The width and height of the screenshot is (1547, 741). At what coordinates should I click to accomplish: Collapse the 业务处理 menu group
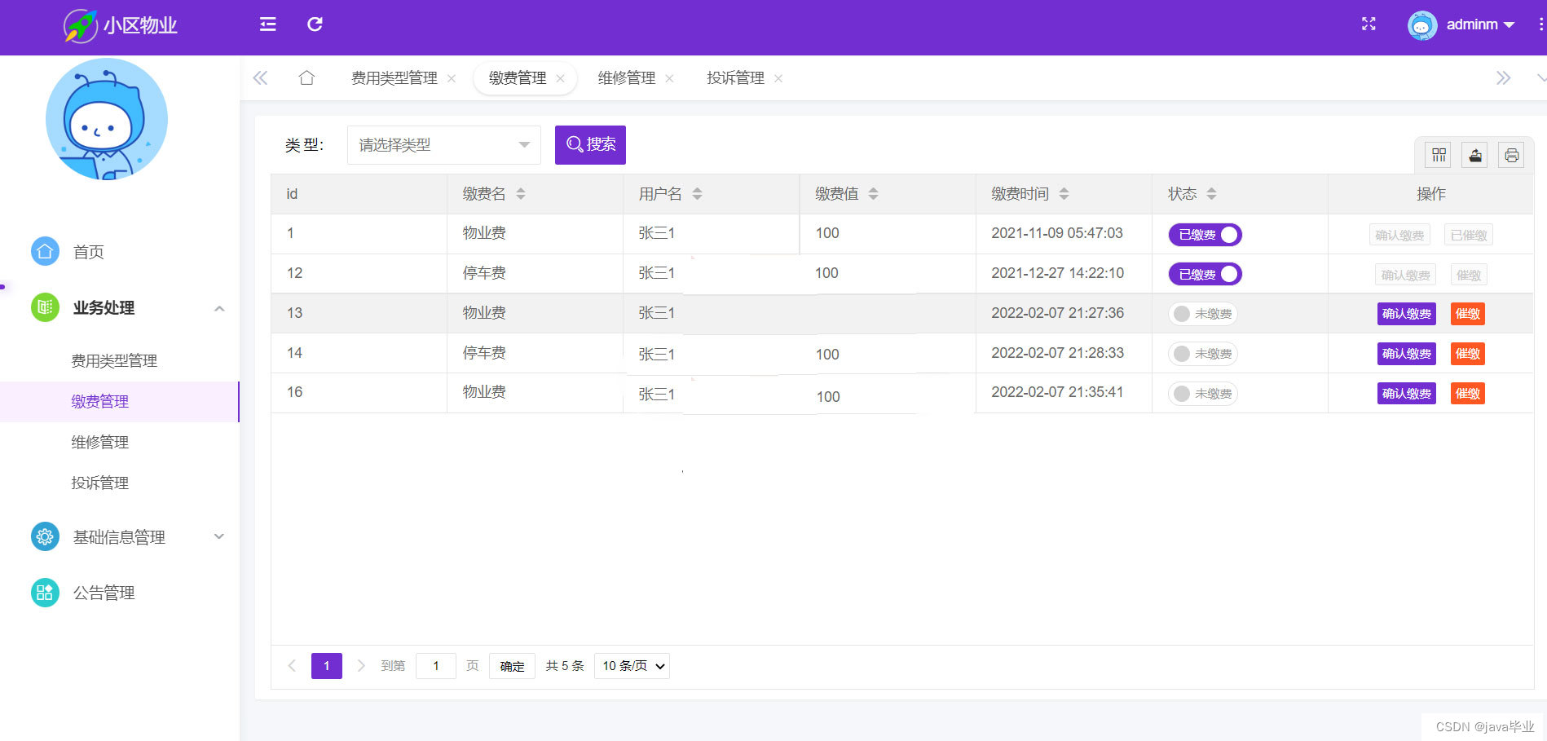pos(219,308)
